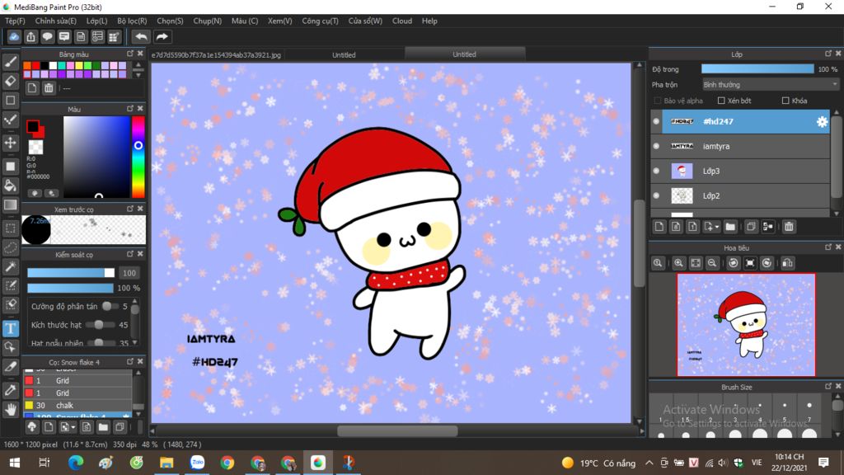This screenshot has height=475, width=844.
Task: Add new folder in the Lớp layer panel
Action: (x=730, y=227)
